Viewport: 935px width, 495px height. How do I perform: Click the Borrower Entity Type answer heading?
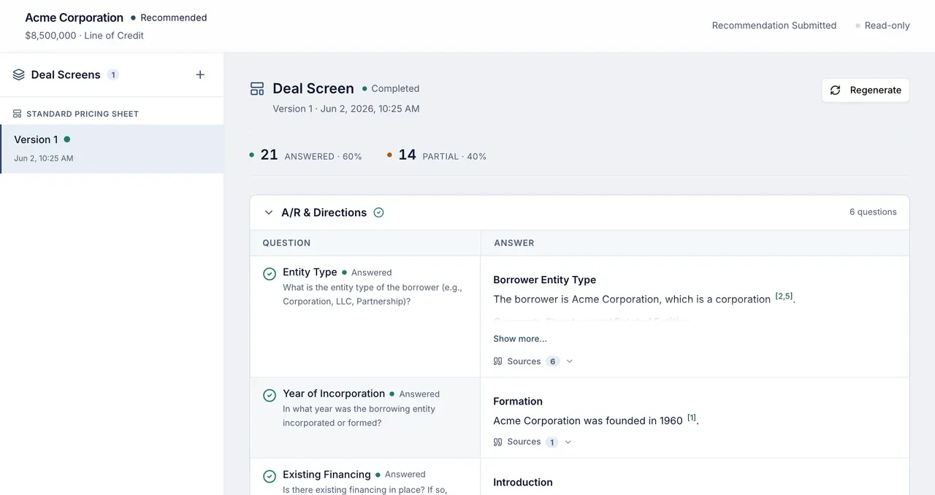[544, 280]
